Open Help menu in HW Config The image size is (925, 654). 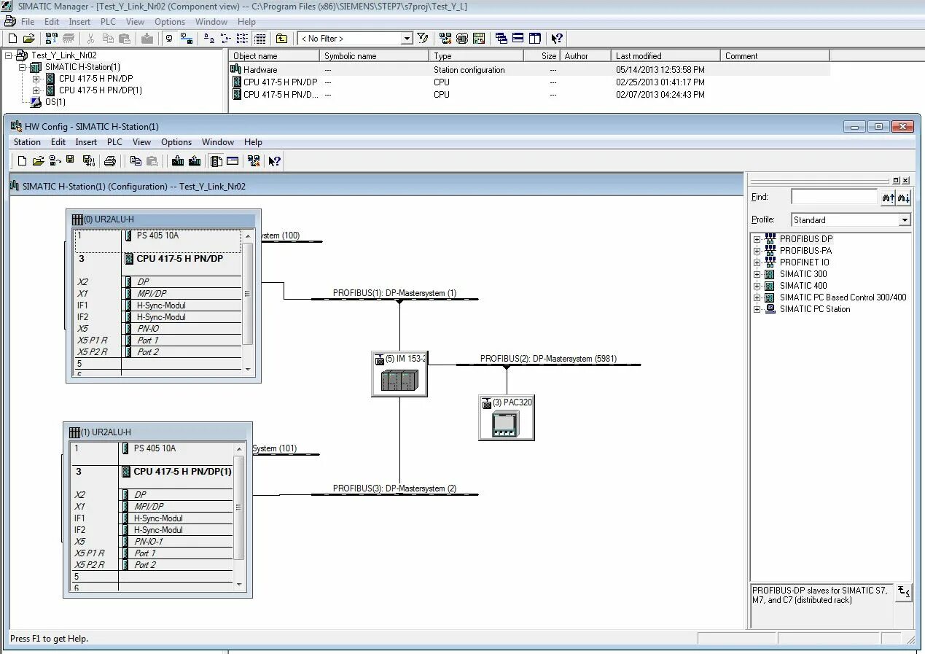(253, 142)
